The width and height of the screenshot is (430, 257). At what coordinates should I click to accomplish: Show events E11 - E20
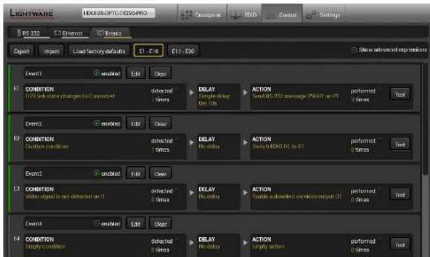[183, 50]
